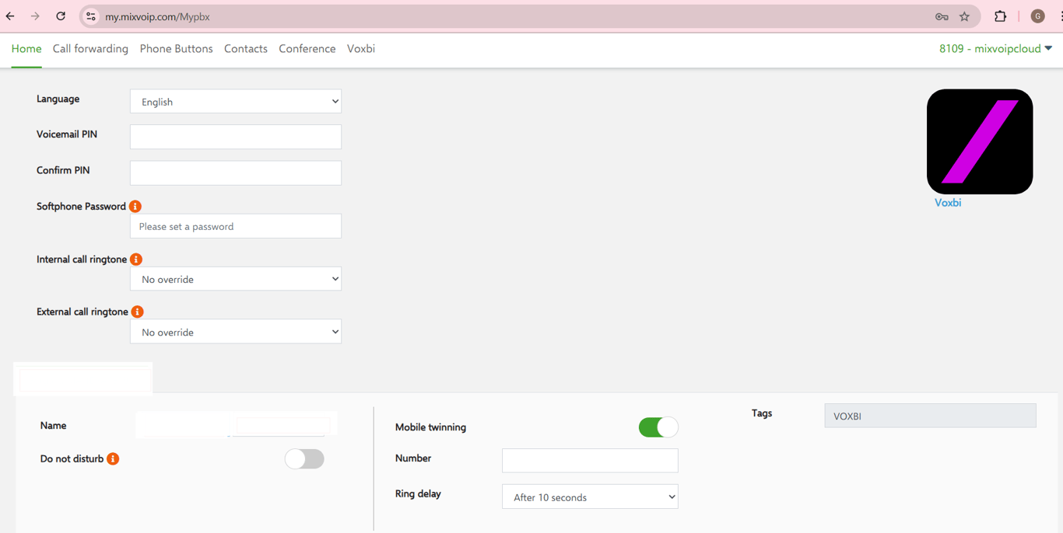Open the saved passwords key icon
The width and height of the screenshot is (1063, 533).
point(942,16)
